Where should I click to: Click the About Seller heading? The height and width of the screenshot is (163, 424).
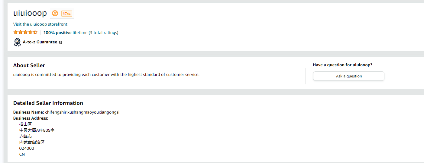click(x=29, y=65)
